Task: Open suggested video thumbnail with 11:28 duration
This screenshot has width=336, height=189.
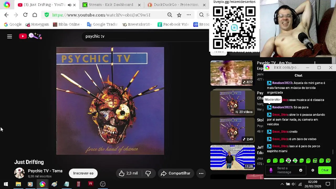Action: (x=232, y=157)
